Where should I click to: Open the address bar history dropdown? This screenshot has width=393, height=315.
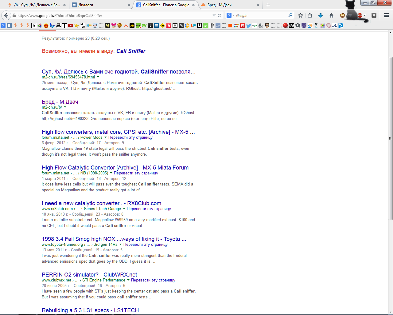coord(214,15)
